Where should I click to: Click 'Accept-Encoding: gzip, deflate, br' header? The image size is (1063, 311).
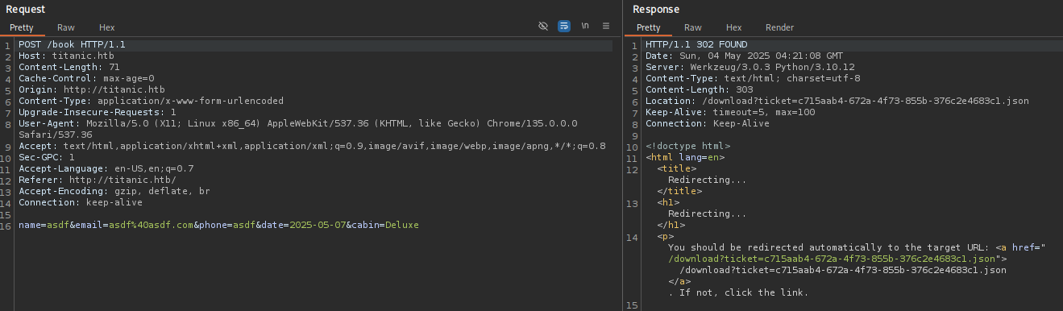(114, 191)
